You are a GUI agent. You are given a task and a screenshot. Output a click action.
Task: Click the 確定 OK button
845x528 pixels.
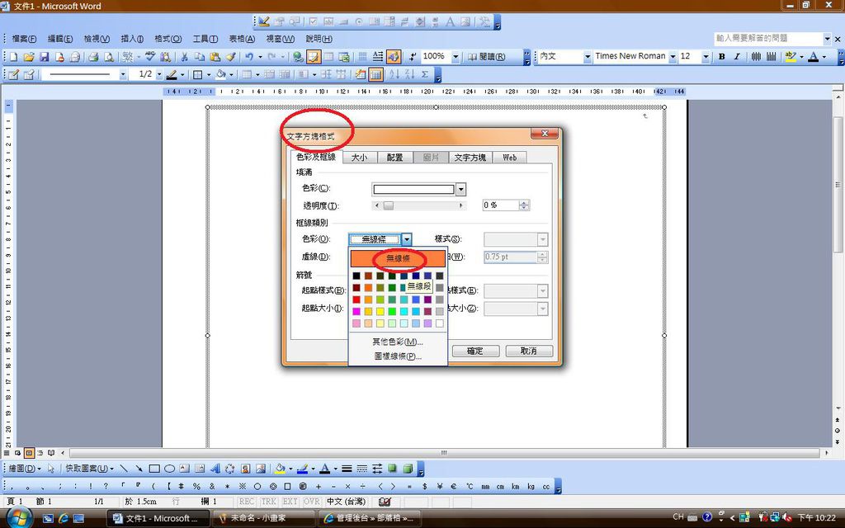pyautogui.click(x=474, y=351)
